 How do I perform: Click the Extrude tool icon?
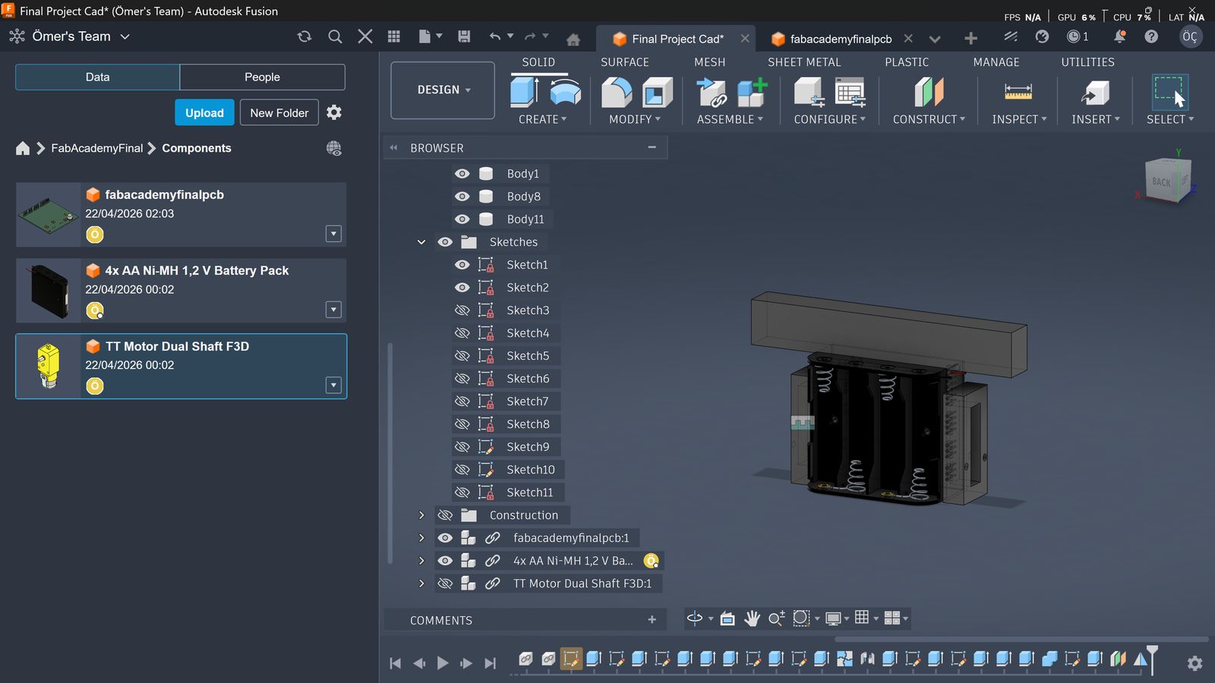tap(525, 92)
